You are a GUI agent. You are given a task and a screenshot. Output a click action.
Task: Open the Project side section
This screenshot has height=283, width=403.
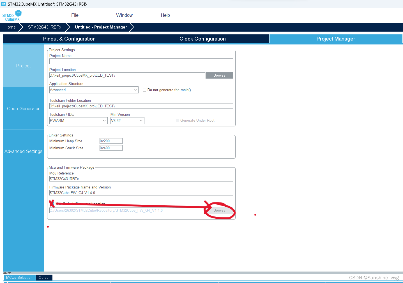pos(23,66)
